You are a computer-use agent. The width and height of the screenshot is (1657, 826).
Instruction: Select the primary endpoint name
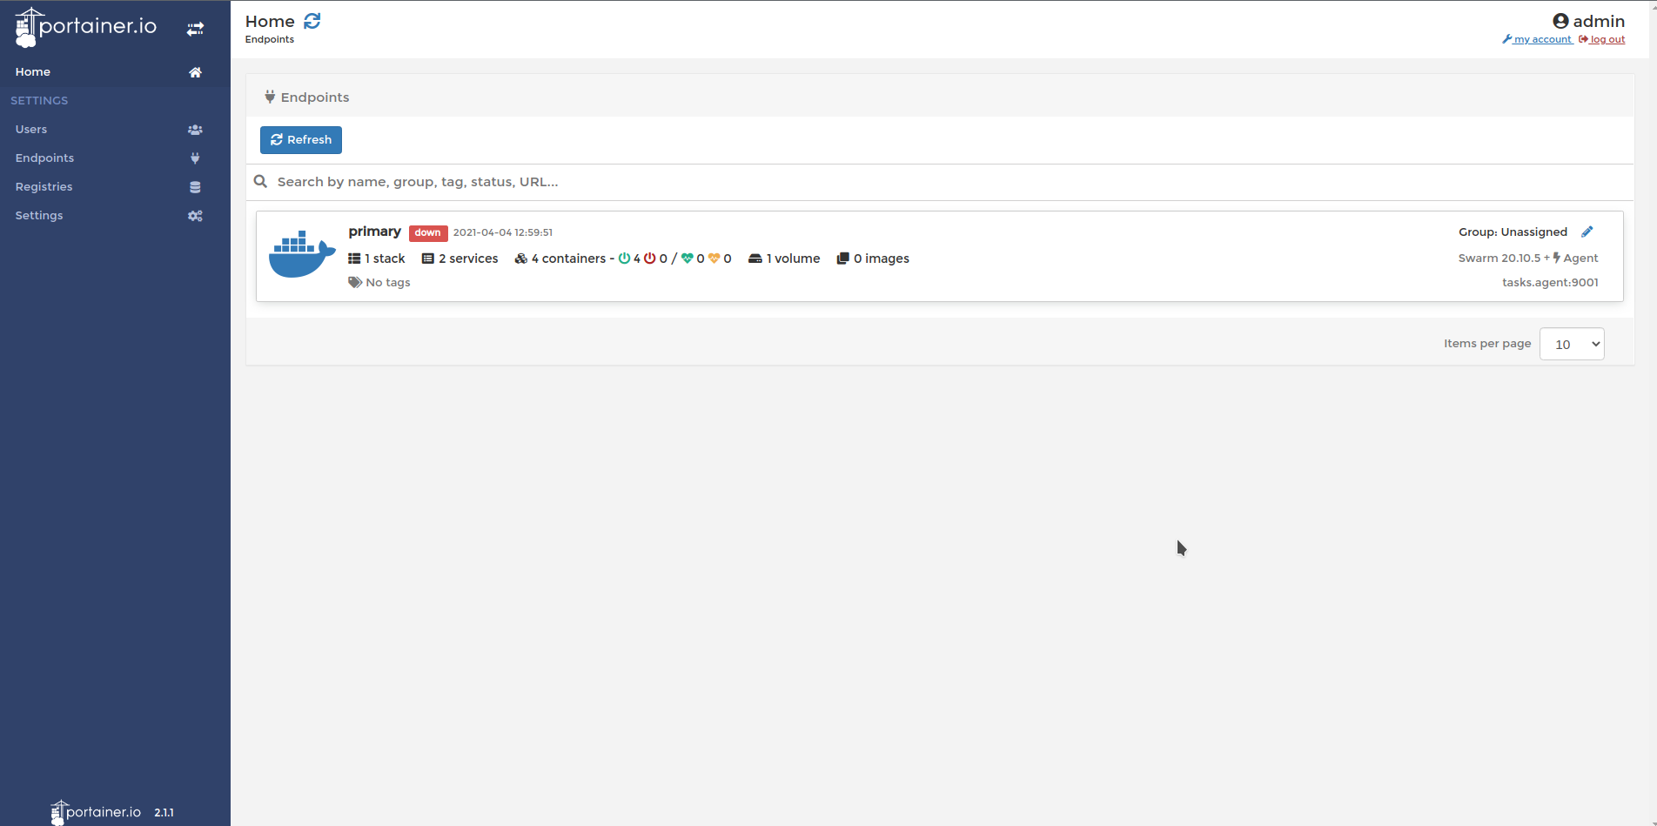tap(374, 231)
